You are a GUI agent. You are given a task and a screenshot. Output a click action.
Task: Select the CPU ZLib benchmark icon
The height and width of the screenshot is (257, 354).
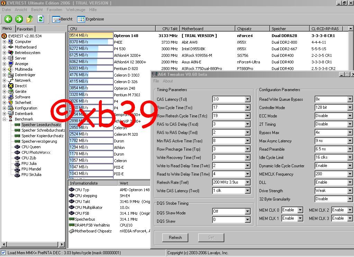pos(17,158)
